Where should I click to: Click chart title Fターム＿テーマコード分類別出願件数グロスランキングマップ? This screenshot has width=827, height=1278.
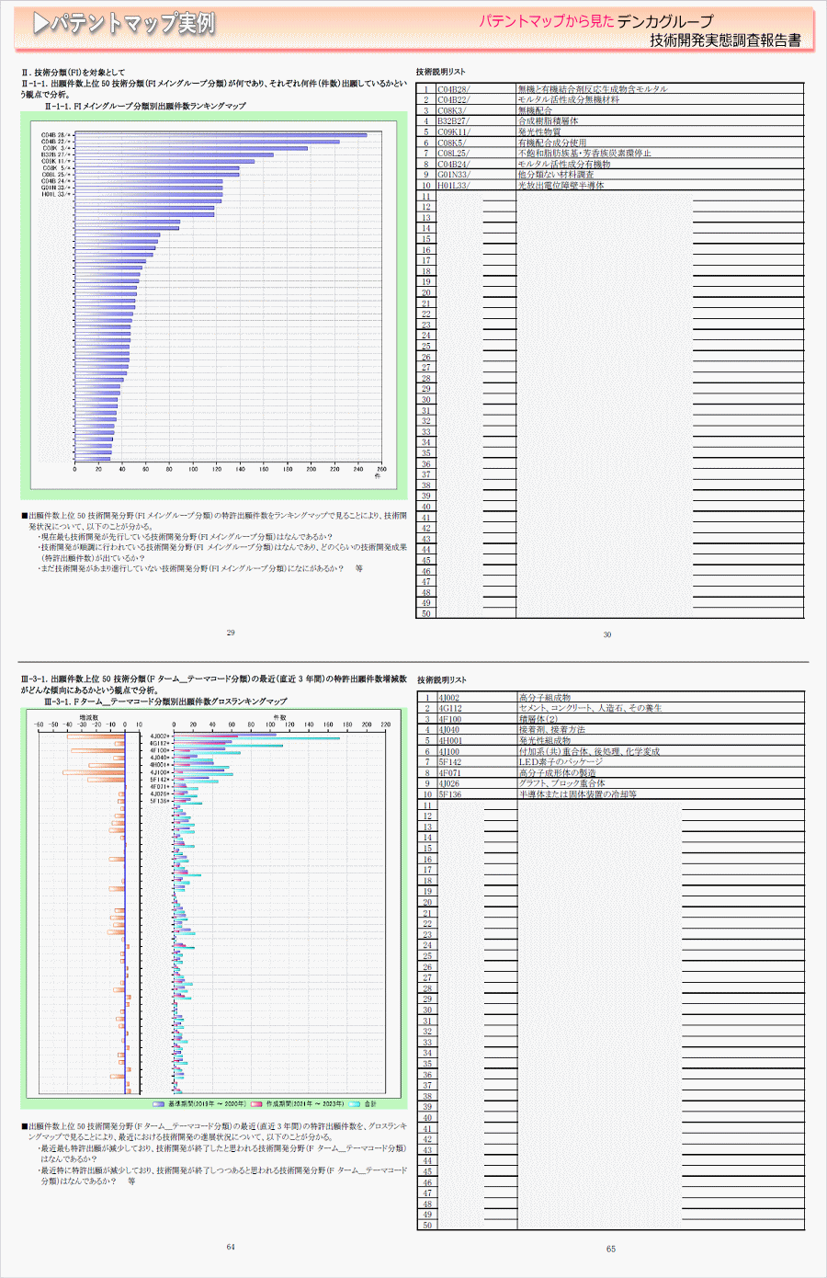click(180, 702)
